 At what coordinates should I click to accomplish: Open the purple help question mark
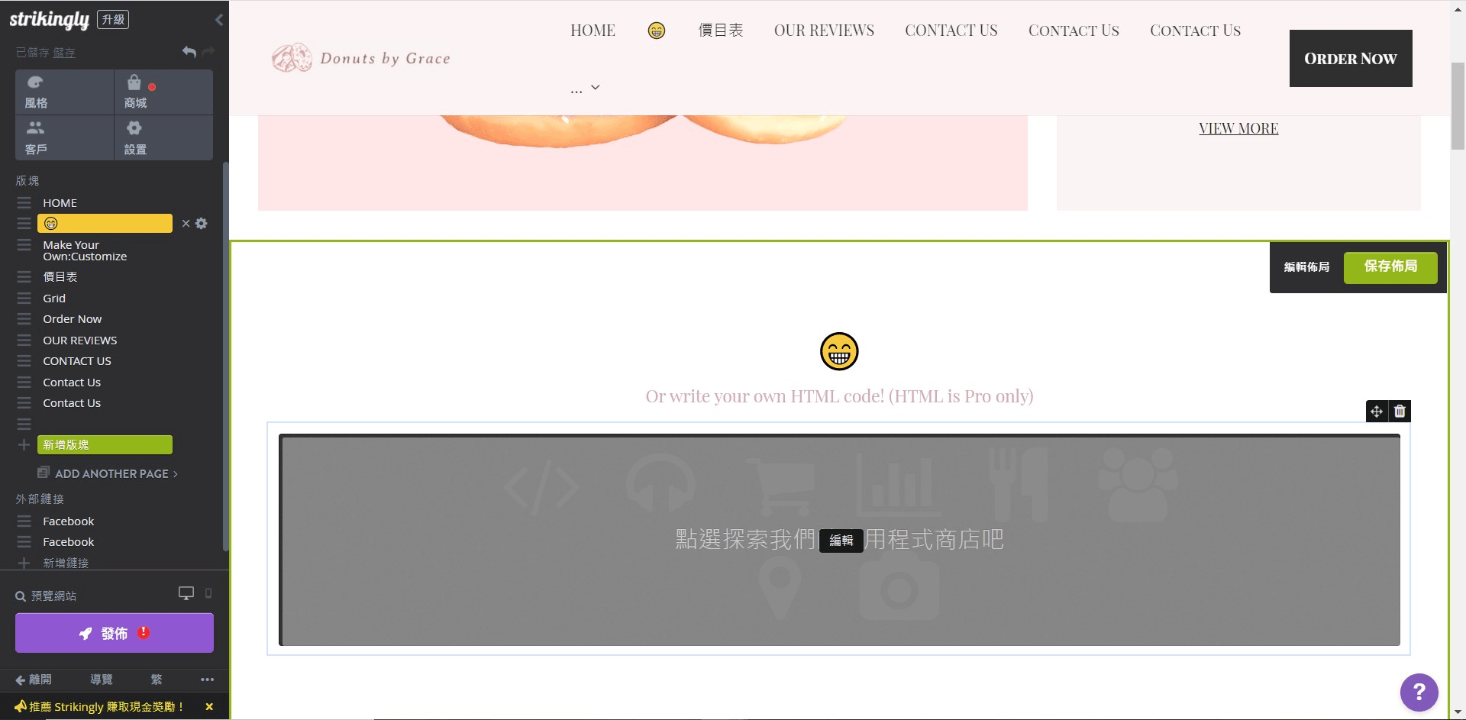[x=1419, y=692]
